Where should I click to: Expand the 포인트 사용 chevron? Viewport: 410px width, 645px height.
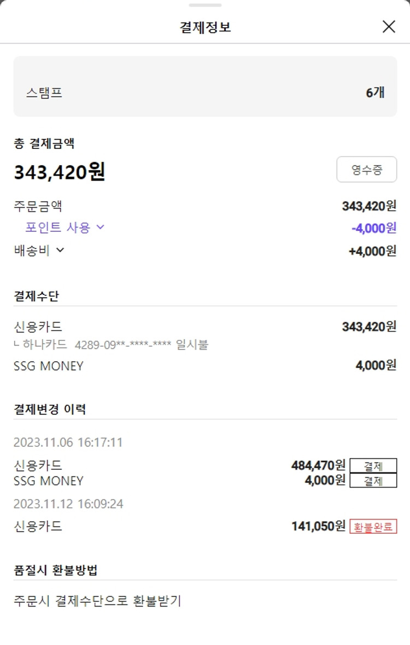100,227
